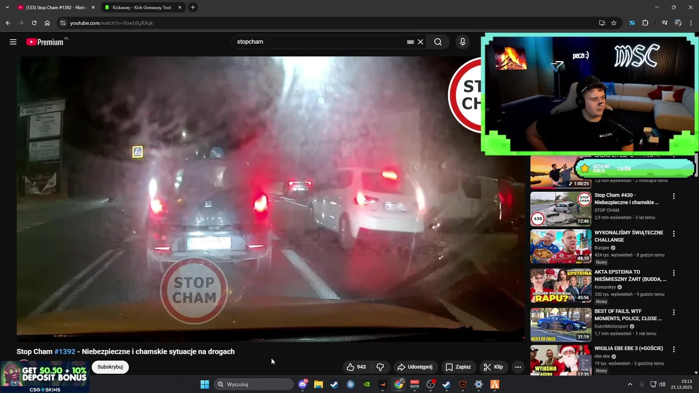Open the 7TV extension icon
This screenshot has width=699, height=393.
(x=632, y=23)
